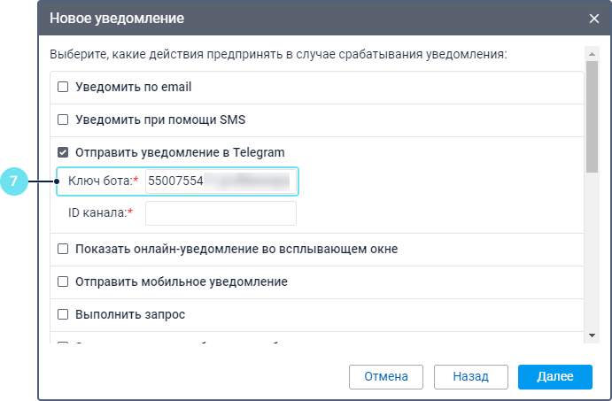Click the scrollbar up arrow
Viewport: 612px width, 401px height.
tap(591, 54)
